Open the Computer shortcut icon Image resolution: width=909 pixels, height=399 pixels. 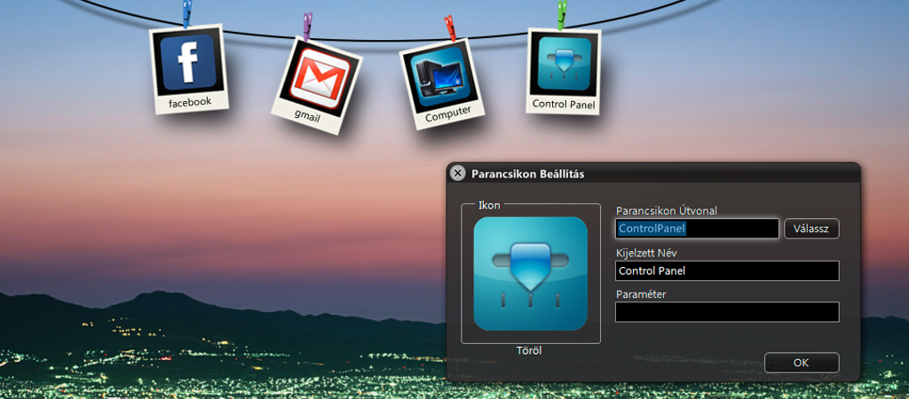[442, 84]
